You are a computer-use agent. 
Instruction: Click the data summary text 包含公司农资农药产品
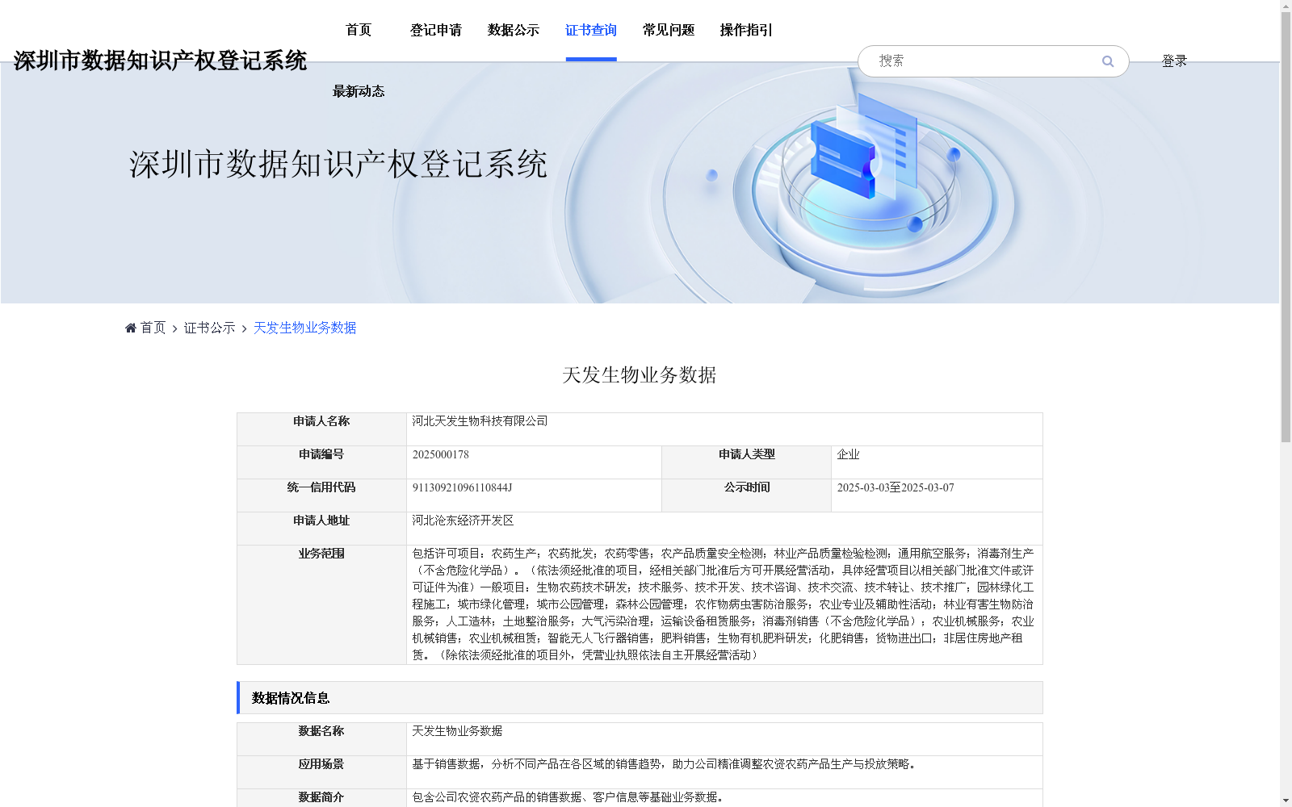click(x=570, y=797)
